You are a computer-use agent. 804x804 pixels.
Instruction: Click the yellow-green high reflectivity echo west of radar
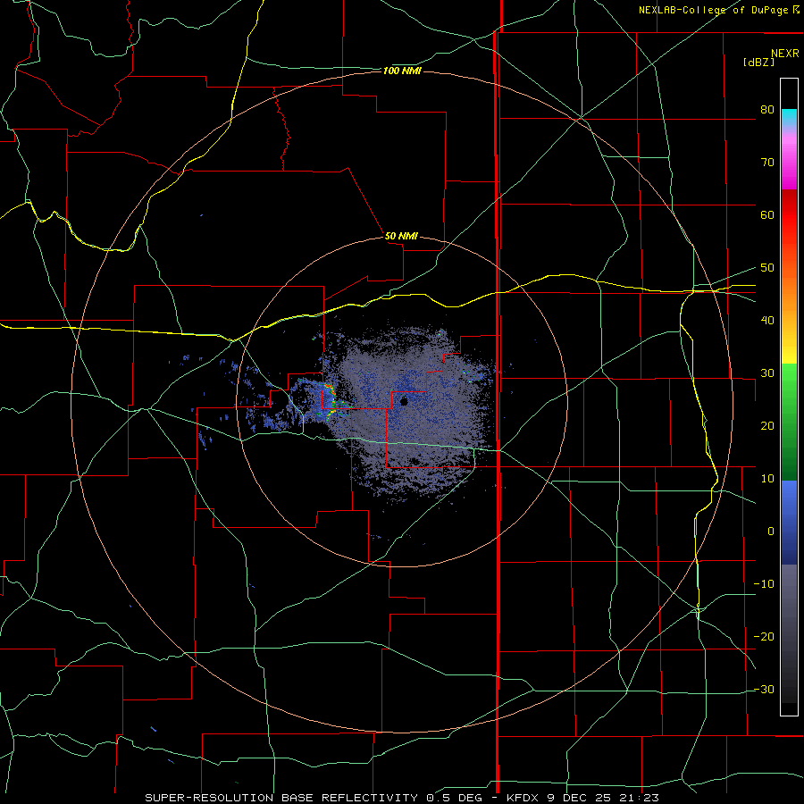(x=331, y=400)
